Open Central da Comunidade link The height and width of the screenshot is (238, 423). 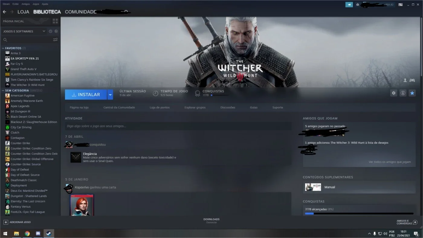pyautogui.click(x=119, y=108)
